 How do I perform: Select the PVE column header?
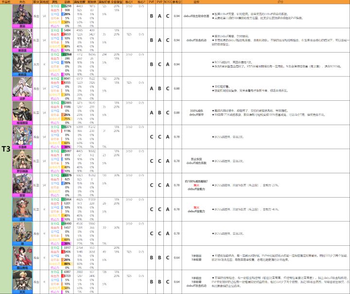click(x=151, y=2)
